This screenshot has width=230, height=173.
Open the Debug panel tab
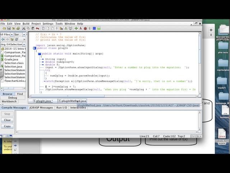13,98
